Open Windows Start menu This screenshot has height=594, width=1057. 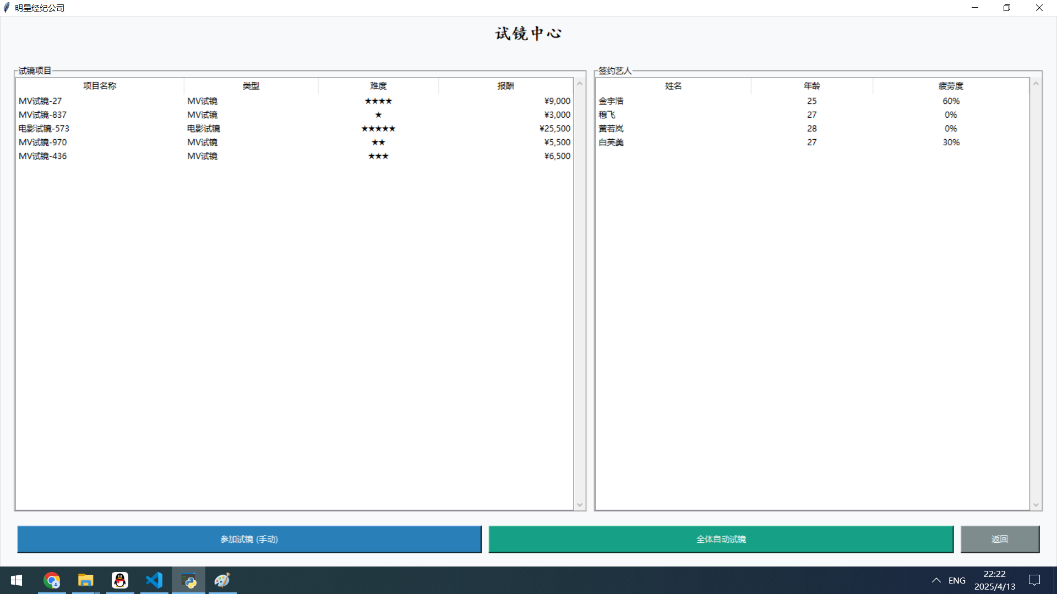[x=17, y=580]
